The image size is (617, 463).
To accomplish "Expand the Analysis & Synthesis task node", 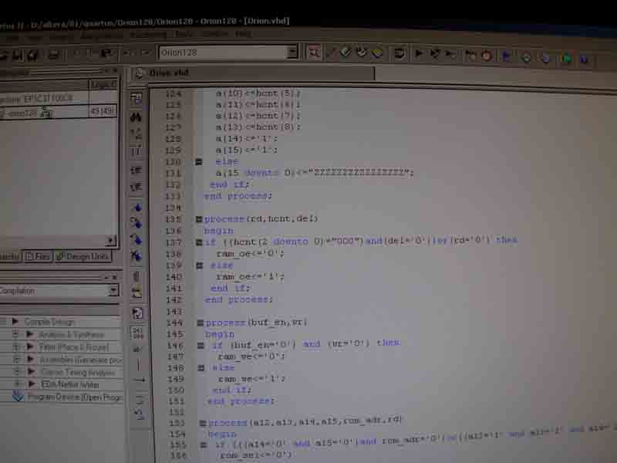I will point(16,334).
